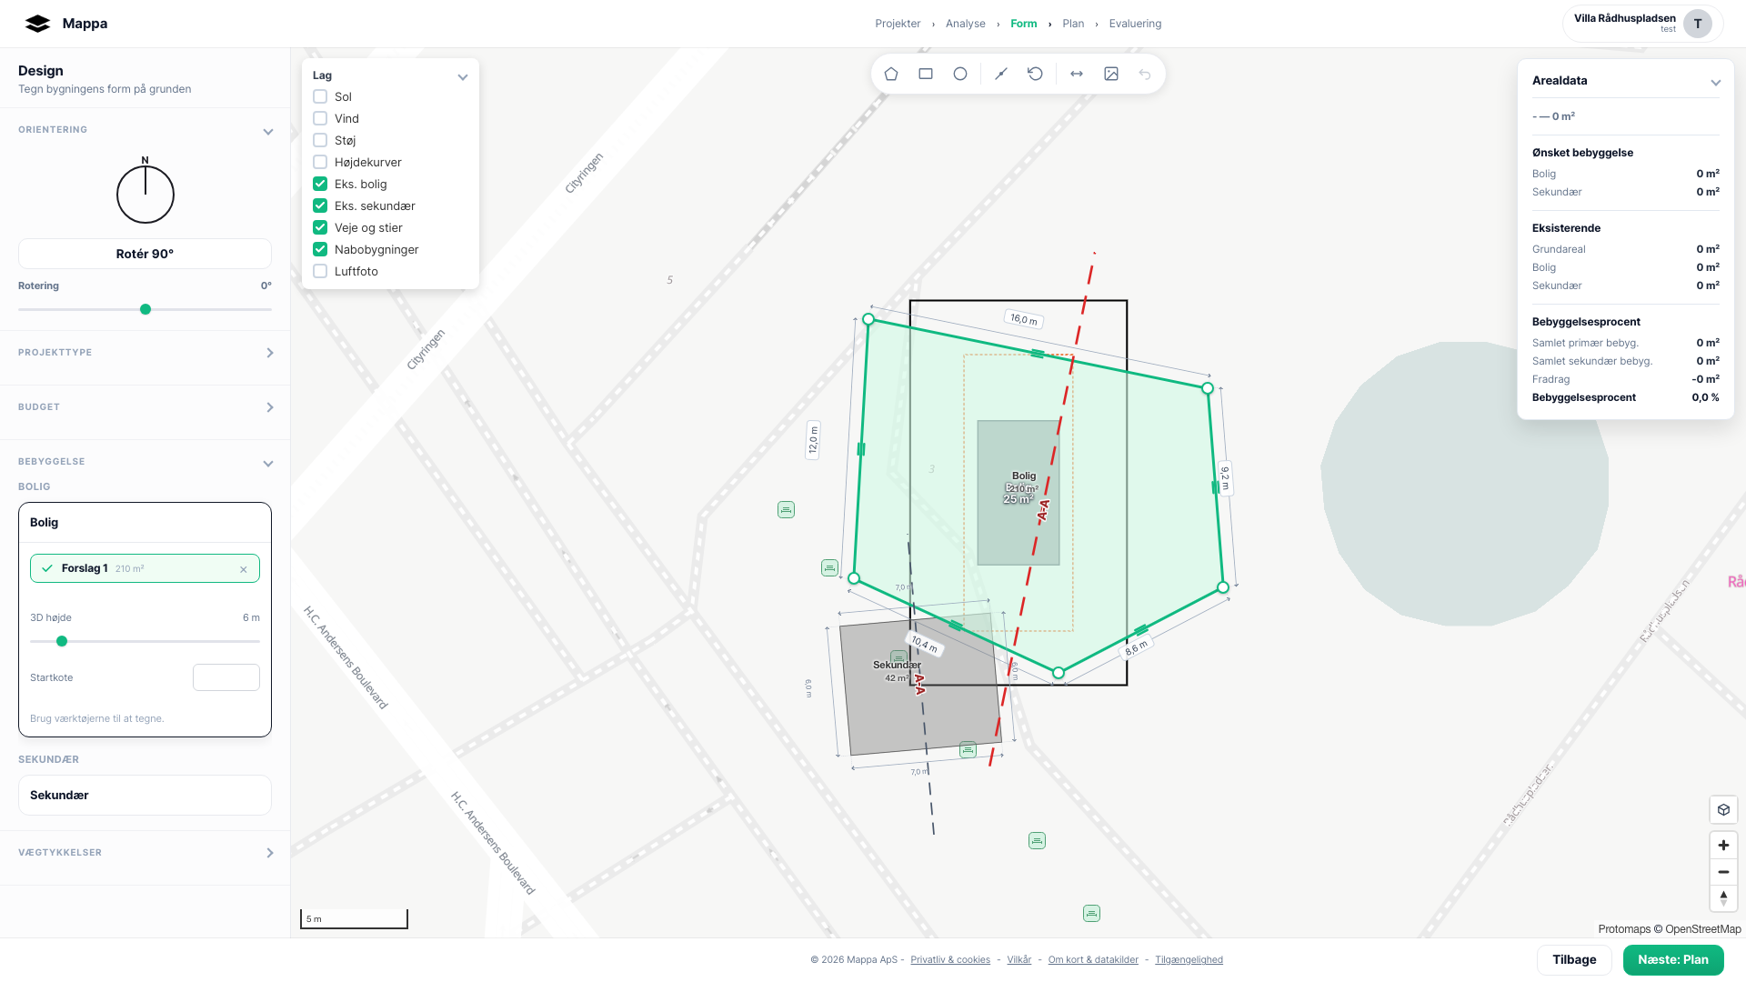Expand the Vægtykkelser section

tap(269, 853)
